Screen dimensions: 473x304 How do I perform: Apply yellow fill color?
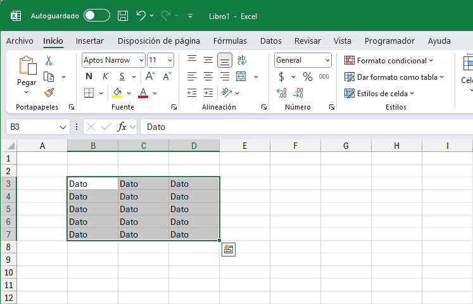(x=117, y=93)
